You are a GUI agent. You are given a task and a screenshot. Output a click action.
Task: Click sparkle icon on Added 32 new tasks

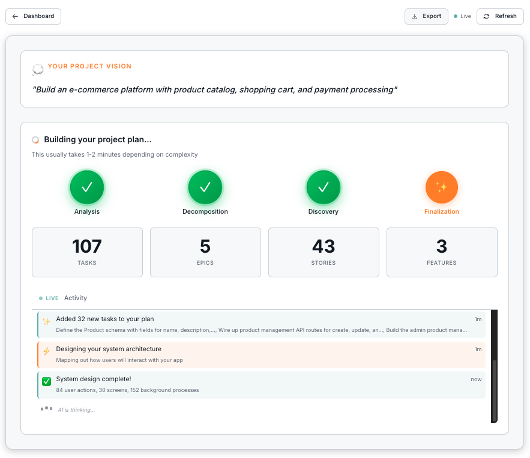pyautogui.click(x=46, y=322)
